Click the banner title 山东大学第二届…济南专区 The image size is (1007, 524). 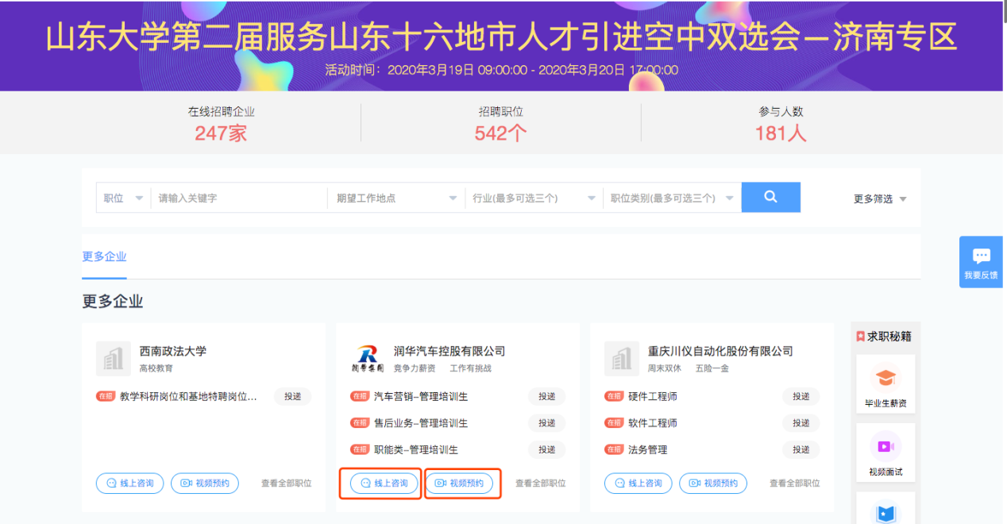coord(502,37)
